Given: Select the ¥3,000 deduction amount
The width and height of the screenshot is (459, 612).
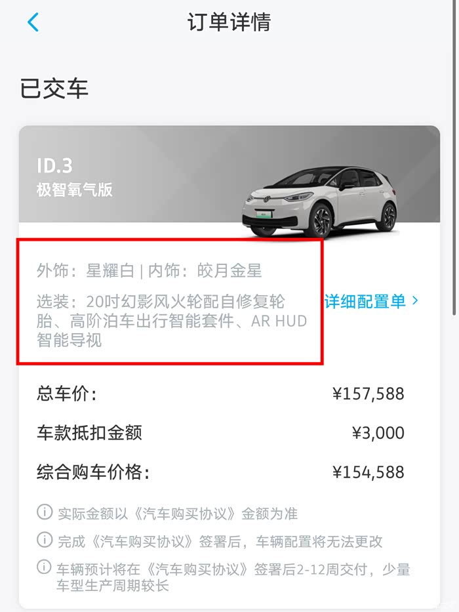Looking at the screenshot, I should pyautogui.click(x=378, y=433).
